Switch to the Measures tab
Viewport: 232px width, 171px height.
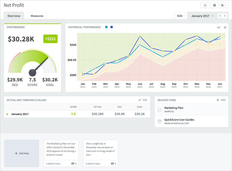coord(37,16)
